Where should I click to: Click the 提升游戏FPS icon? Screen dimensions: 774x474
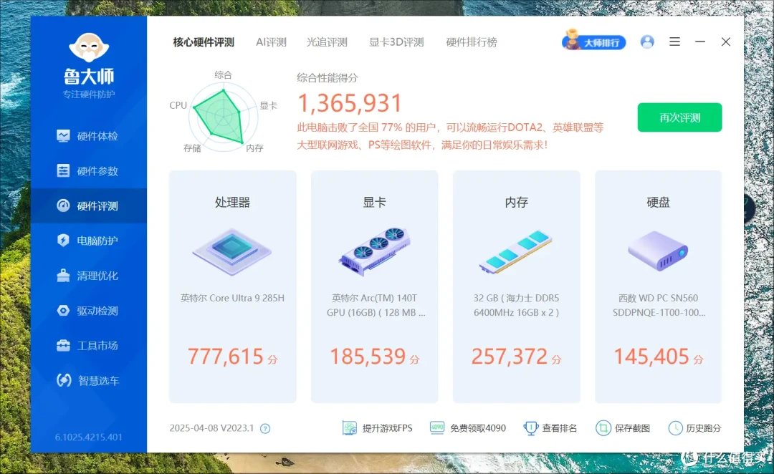(x=349, y=427)
